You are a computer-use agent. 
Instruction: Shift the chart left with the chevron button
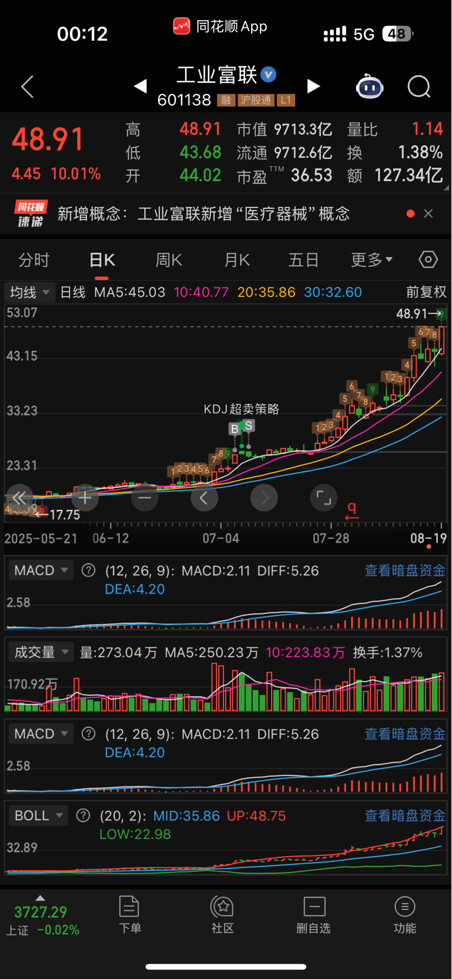[204, 498]
